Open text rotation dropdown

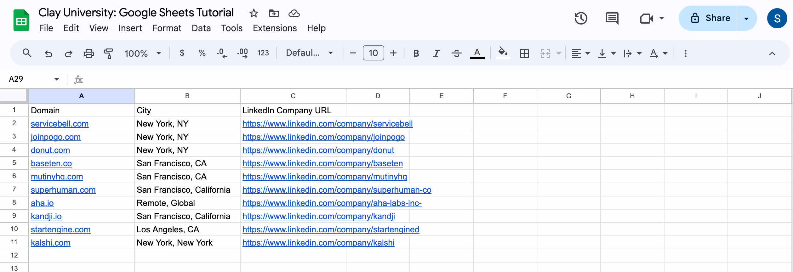pyautogui.click(x=659, y=53)
